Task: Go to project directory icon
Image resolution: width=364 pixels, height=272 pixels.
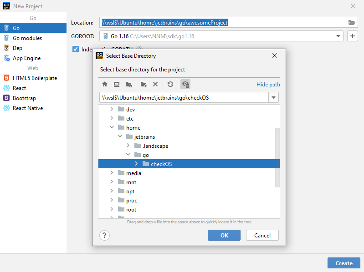Action: pyautogui.click(x=128, y=84)
